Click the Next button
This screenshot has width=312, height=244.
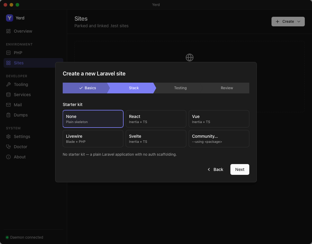point(240,169)
